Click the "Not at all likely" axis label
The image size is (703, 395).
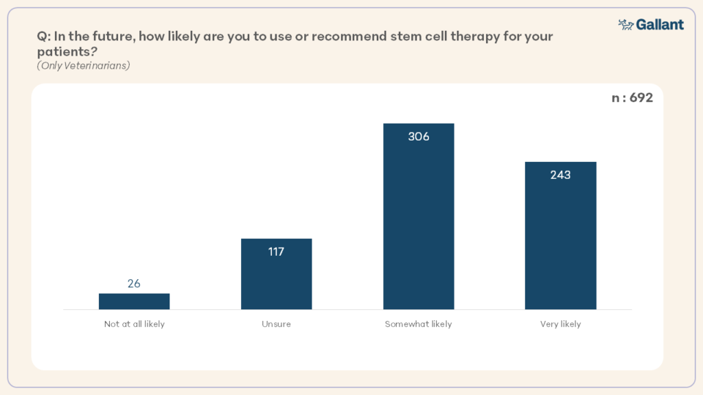134,324
